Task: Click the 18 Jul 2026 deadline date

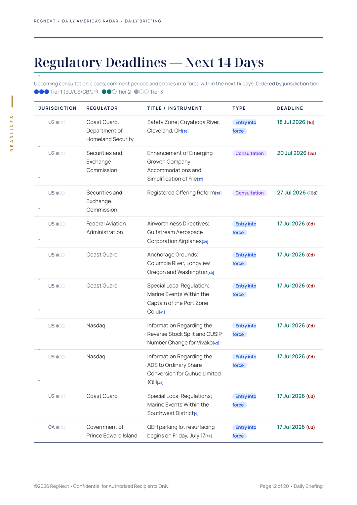Action: 291,122
